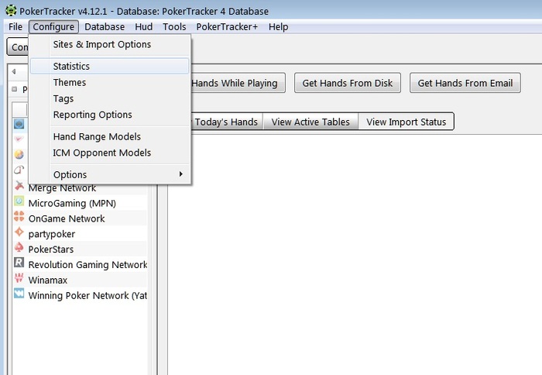Image resolution: width=542 pixels, height=375 pixels.
Task: Open the Database menu
Action: (105, 26)
